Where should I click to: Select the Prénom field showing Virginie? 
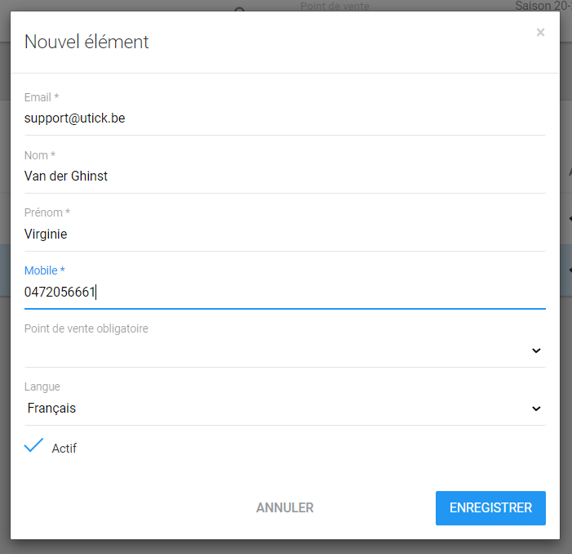click(x=284, y=235)
